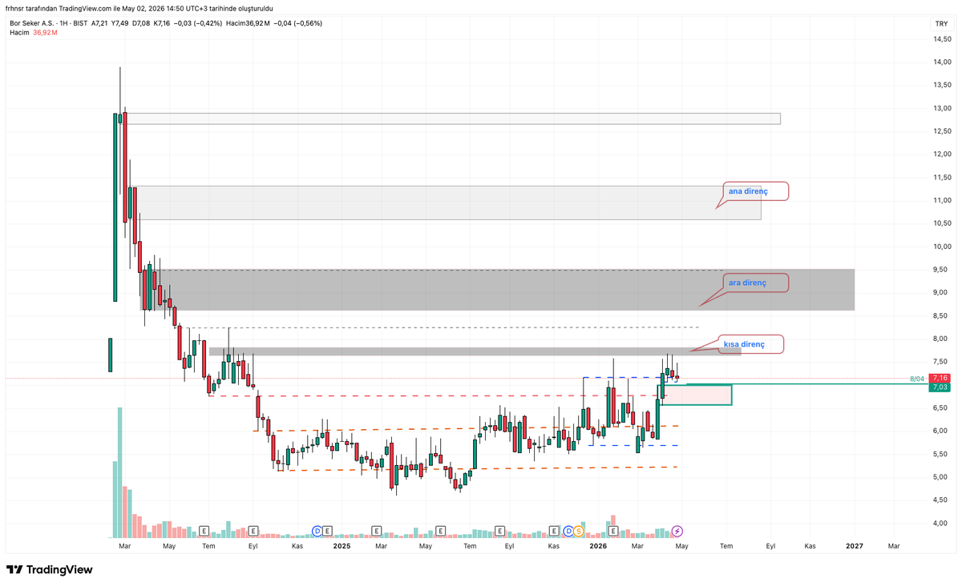Click the frhnsr TradingView.com attribution text

139,8
